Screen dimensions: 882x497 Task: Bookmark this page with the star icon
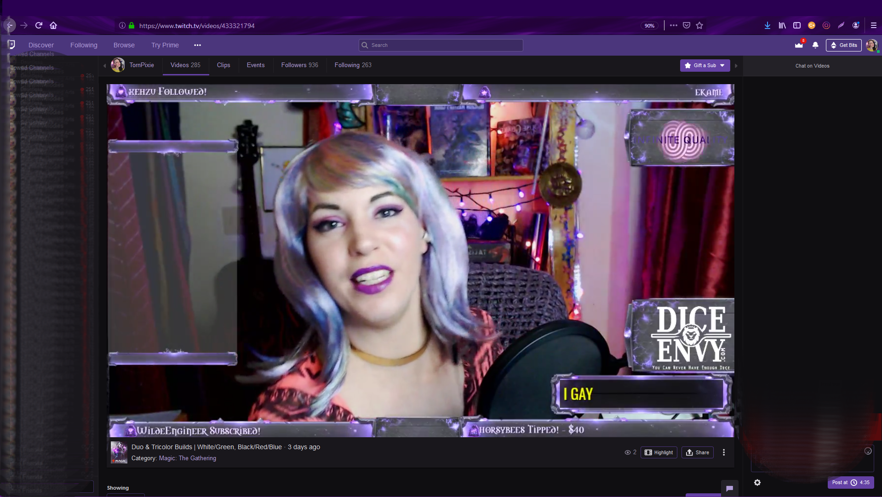click(699, 25)
